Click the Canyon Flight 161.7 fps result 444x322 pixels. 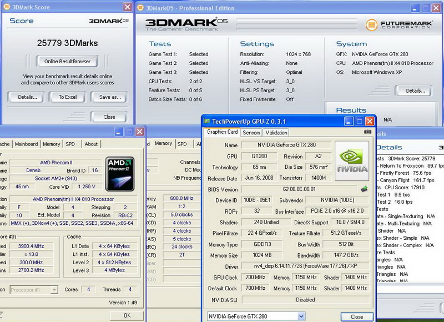407,180
